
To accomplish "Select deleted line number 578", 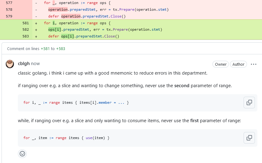I will (x=9, y=10).
